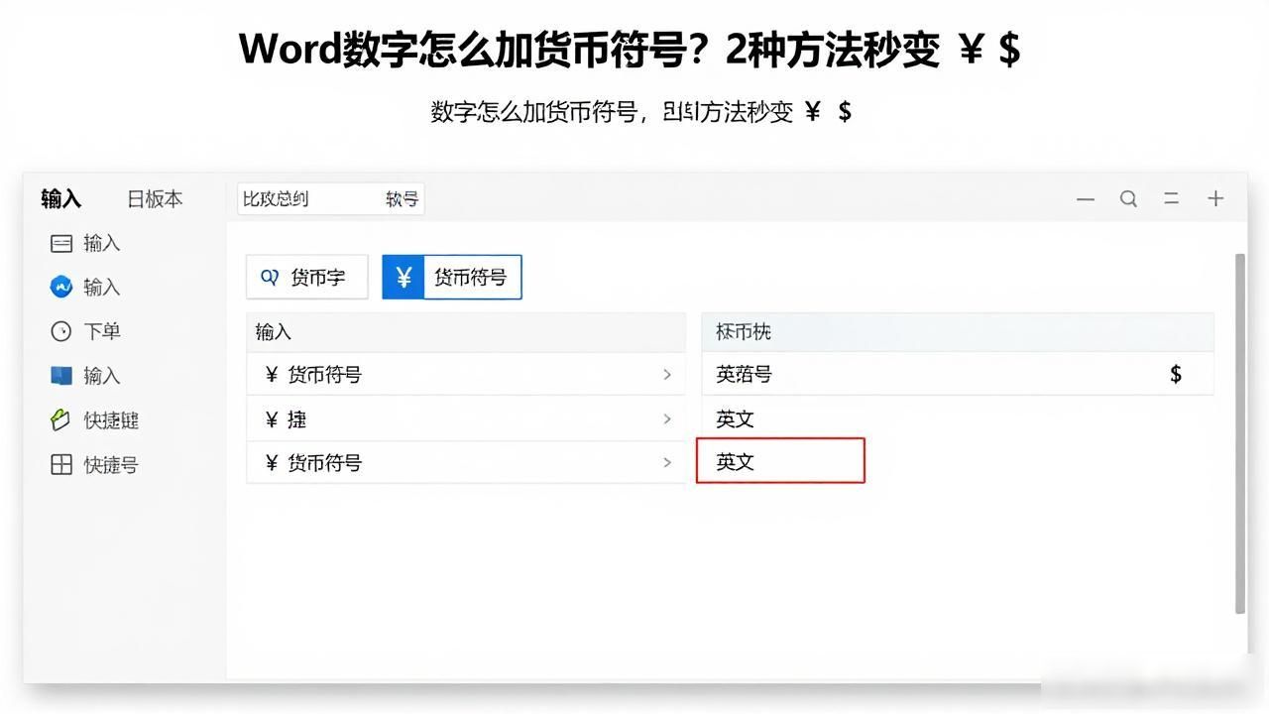The height and width of the screenshot is (714, 1269).
Task: Click the ¥ icon on the blue 货币符号 button
Action: point(404,278)
